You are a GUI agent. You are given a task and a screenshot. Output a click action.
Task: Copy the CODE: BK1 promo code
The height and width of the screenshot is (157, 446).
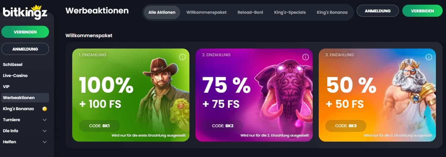point(99,126)
